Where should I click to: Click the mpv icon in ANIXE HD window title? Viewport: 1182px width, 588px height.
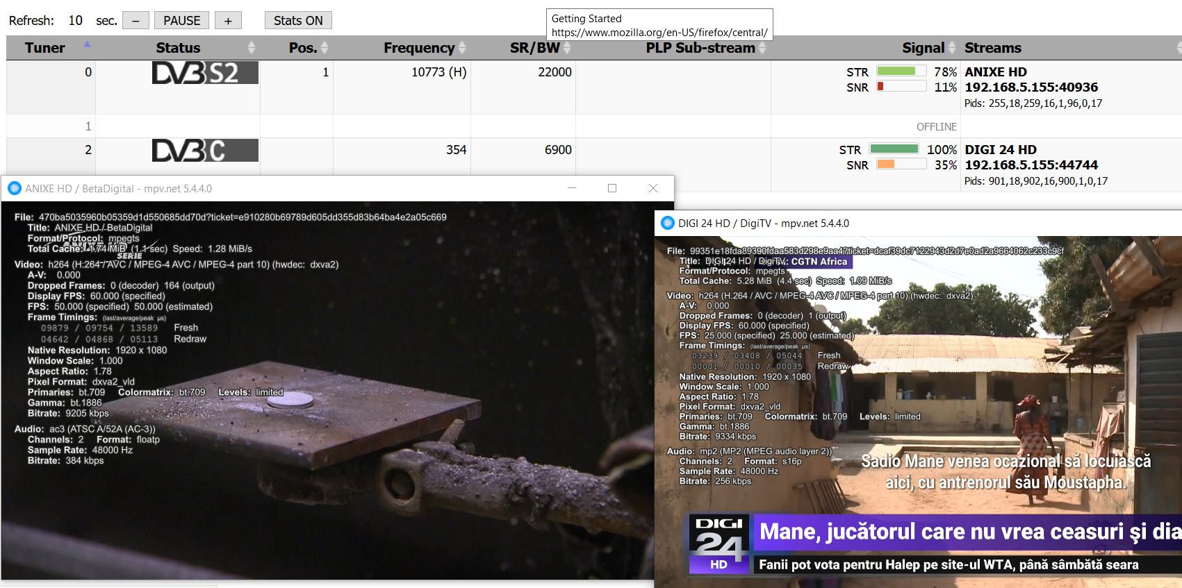click(x=15, y=188)
